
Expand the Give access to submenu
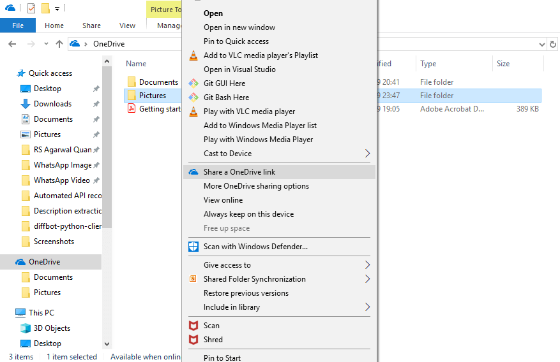tap(367, 265)
